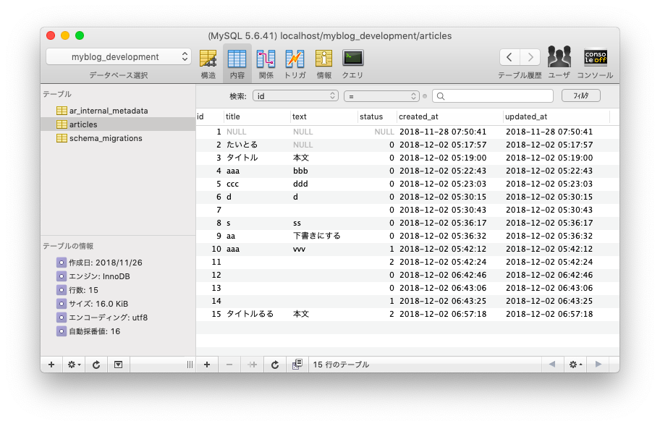Go to previous page of results
Screen dimensions: 660x426
coord(552,365)
